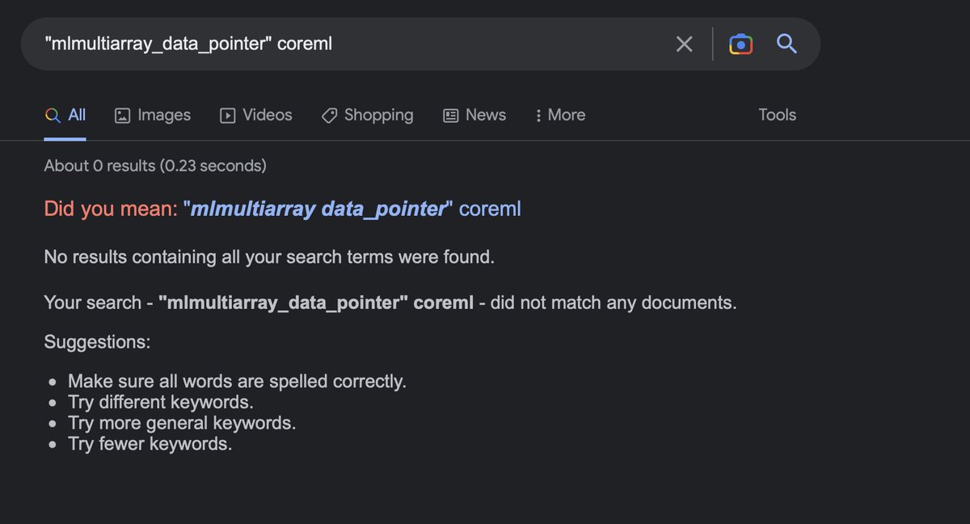Click the "Did you mean:" label
This screenshot has width=970, height=524.
tap(111, 209)
